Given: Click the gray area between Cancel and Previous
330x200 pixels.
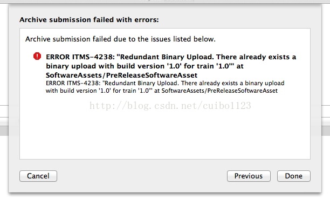Looking at the screenshot, I should pyautogui.click(x=142, y=176).
